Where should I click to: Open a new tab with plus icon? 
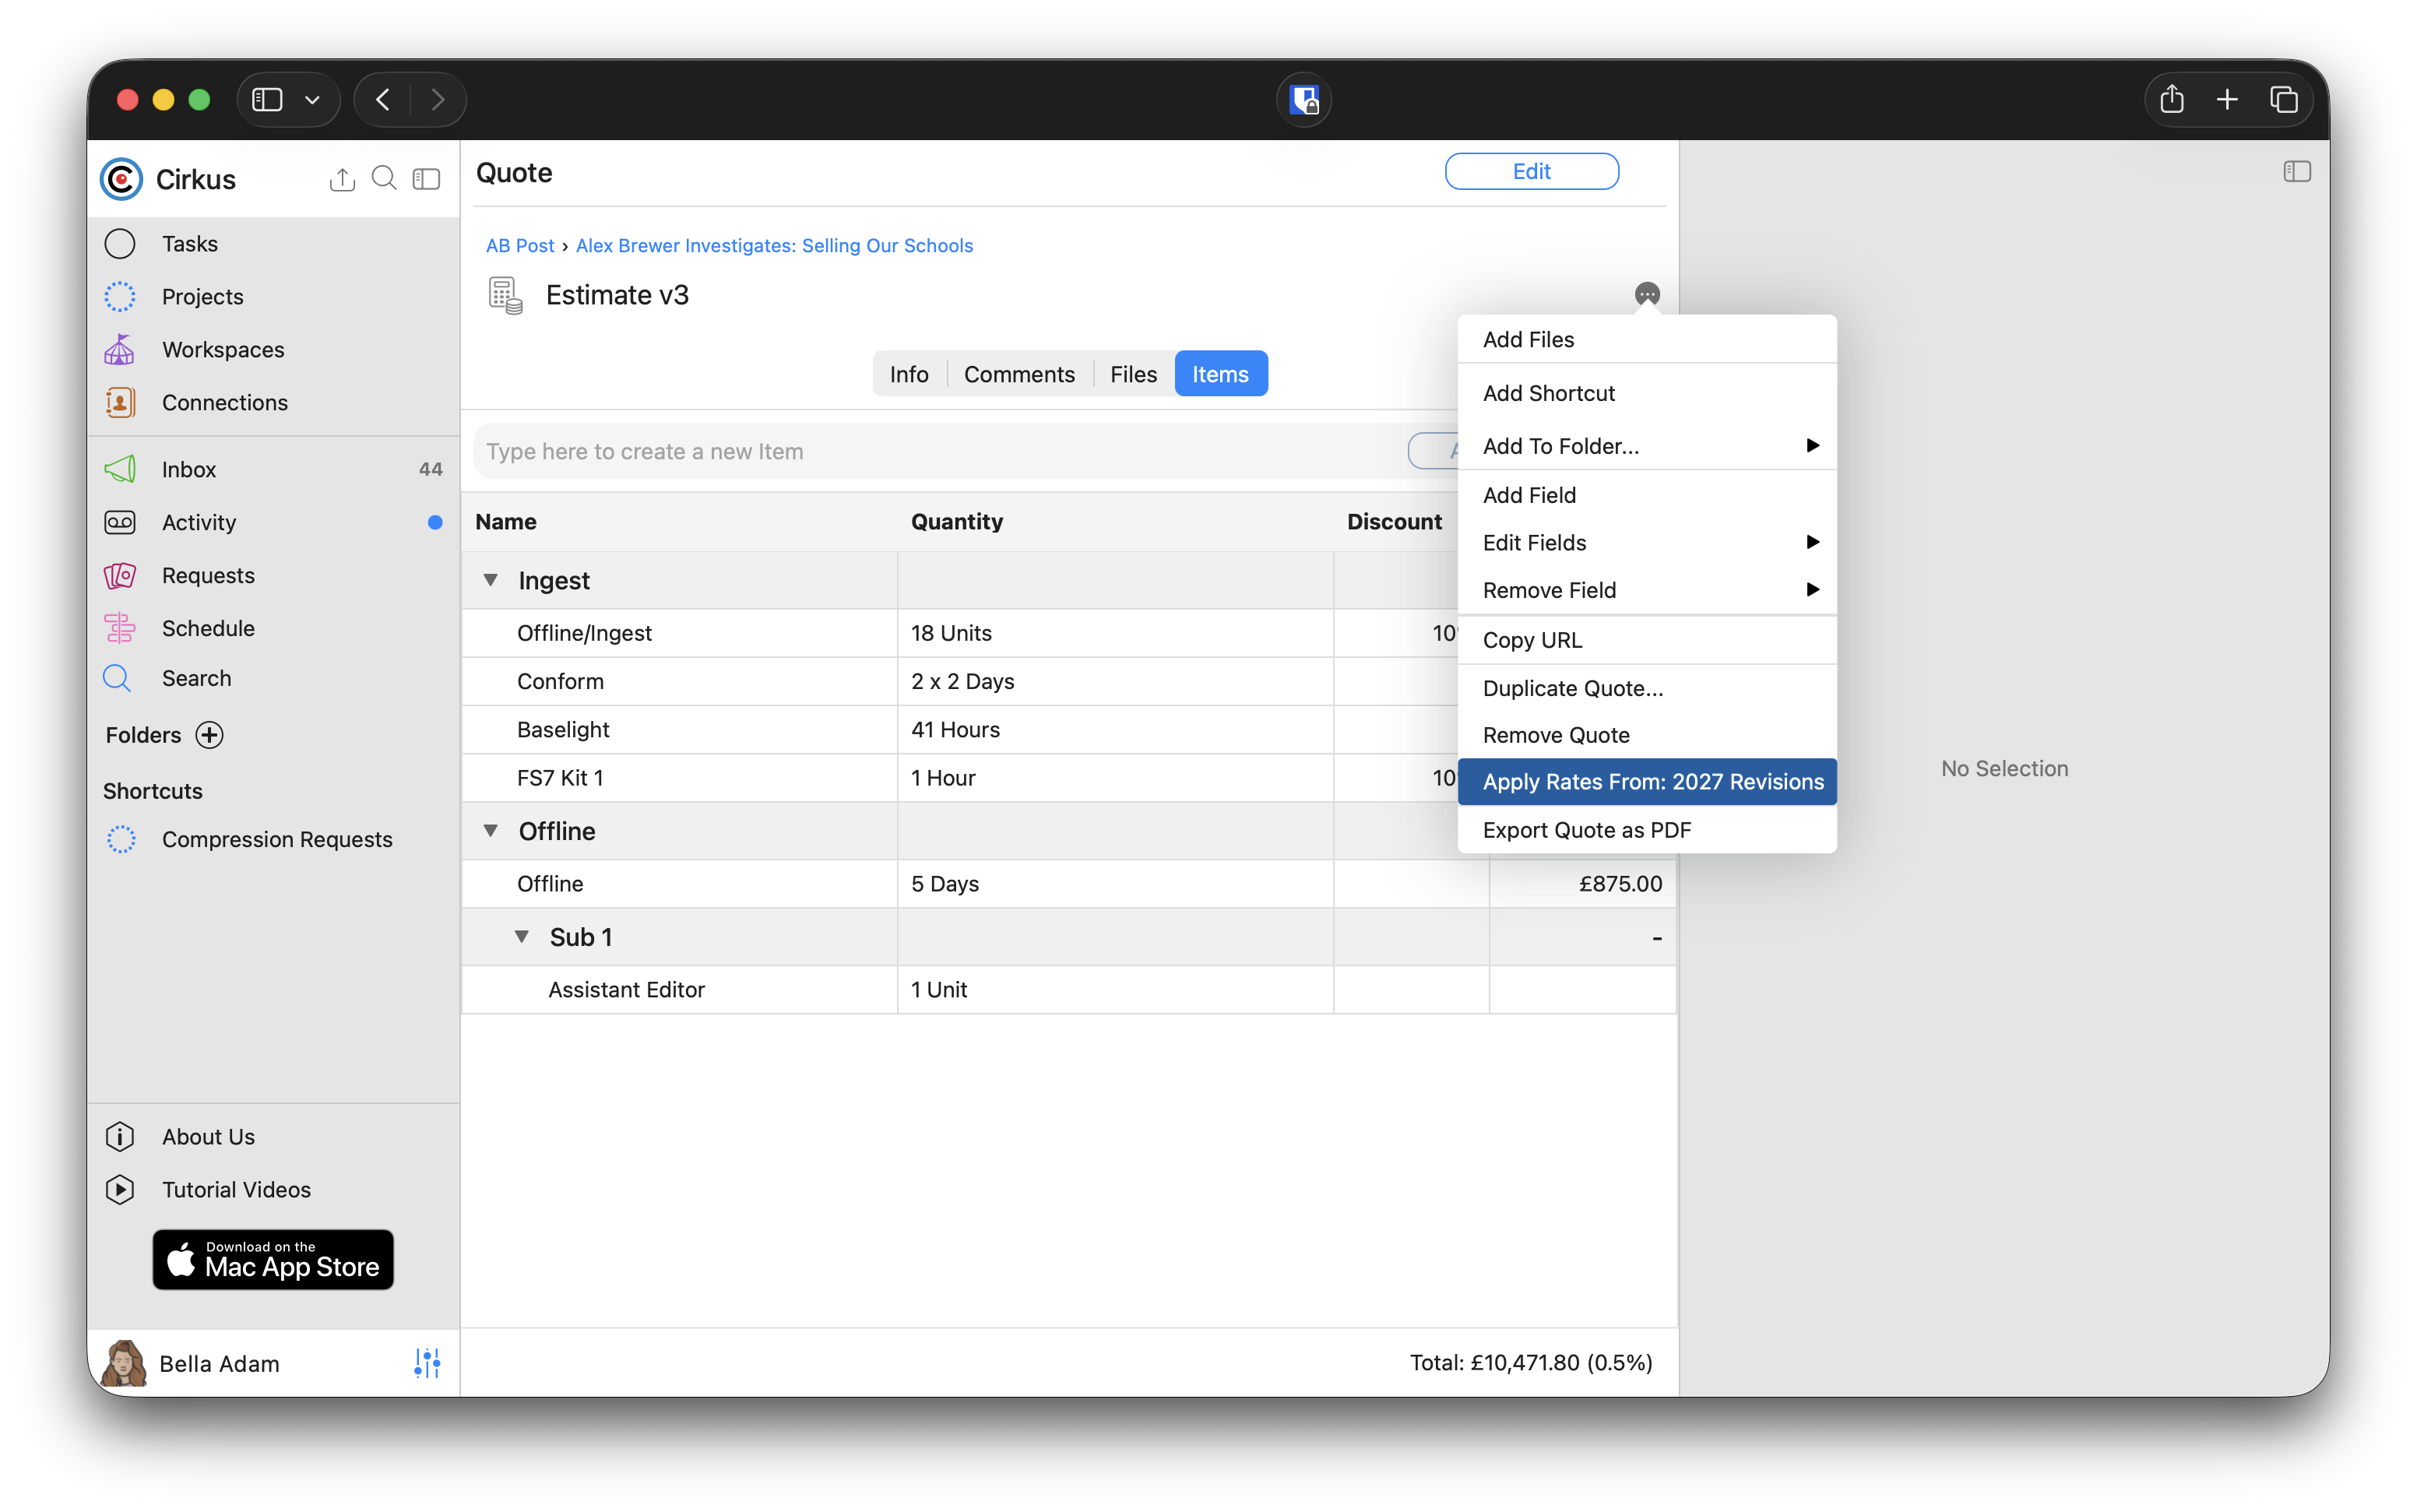pos(2227,99)
